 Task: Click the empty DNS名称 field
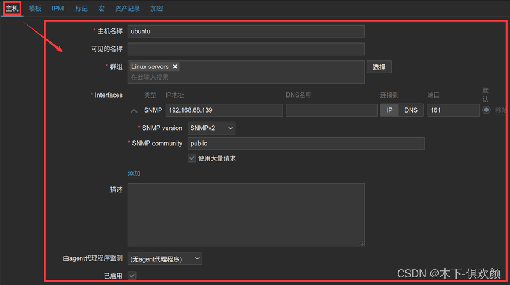(332, 110)
